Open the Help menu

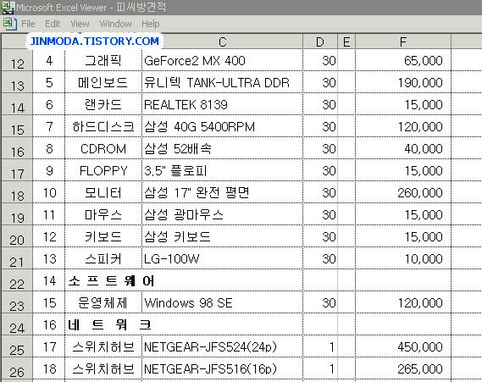point(150,24)
